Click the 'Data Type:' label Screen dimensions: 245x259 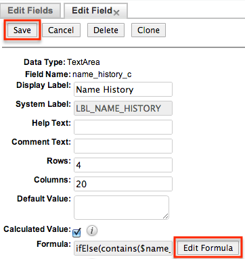click(x=45, y=62)
